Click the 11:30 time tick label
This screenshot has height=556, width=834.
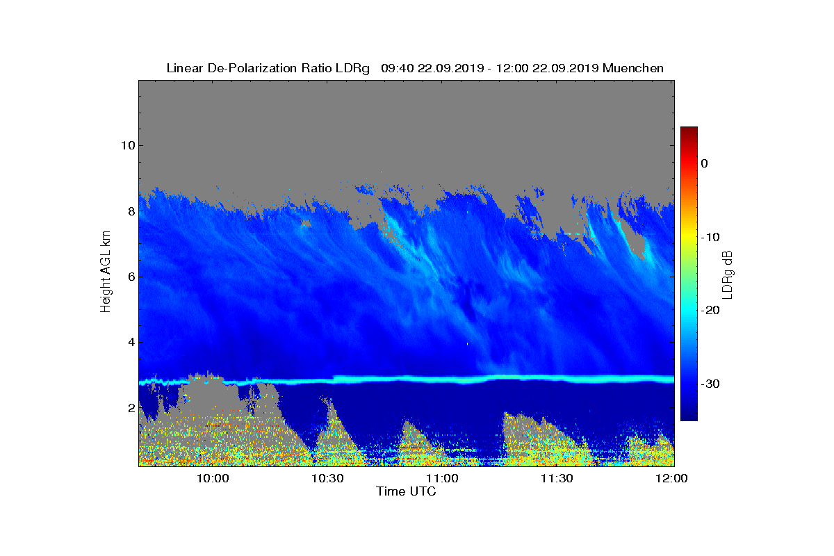557,478
